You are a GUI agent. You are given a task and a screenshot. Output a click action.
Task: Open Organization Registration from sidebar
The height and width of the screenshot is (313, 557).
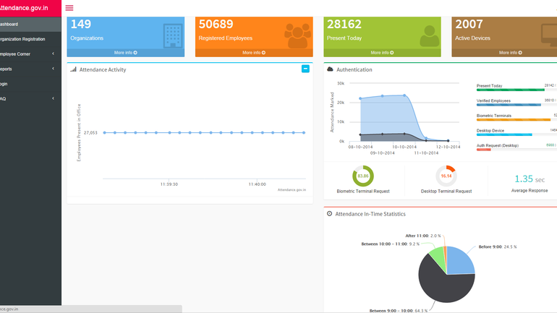(x=22, y=39)
